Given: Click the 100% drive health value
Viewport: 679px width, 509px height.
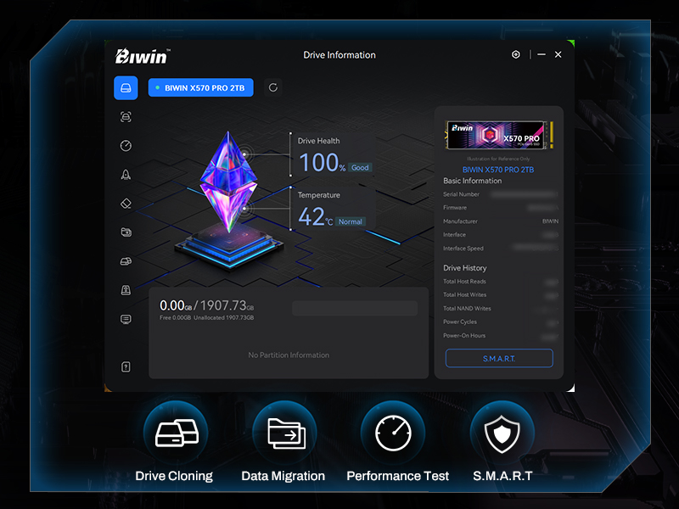Looking at the screenshot, I should 323,163.
